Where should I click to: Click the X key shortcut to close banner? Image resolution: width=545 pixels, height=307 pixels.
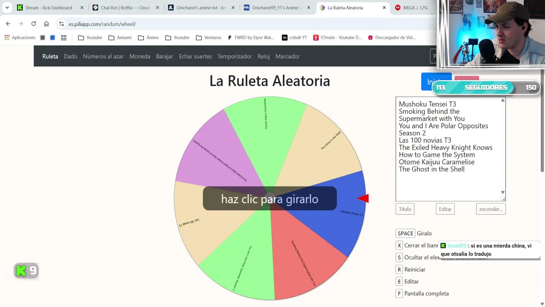point(399,245)
